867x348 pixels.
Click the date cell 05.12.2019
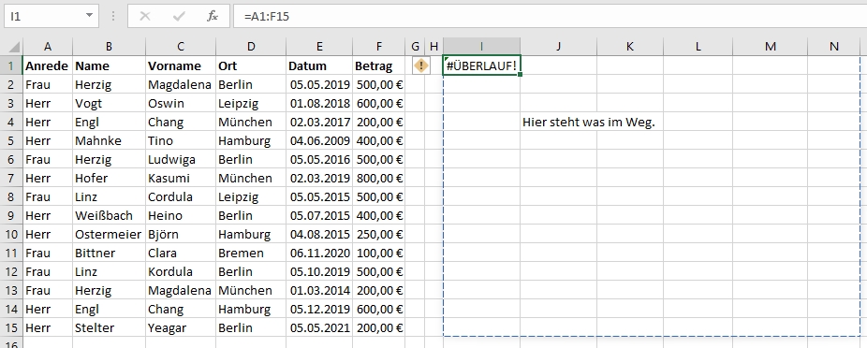tap(319, 309)
